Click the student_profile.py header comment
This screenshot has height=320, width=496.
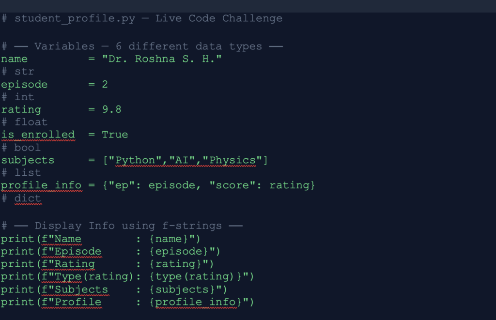(x=141, y=19)
